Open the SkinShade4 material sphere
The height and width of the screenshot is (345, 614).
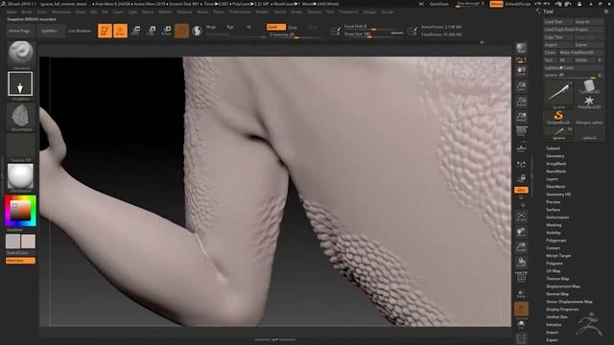pyautogui.click(x=20, y=176)
